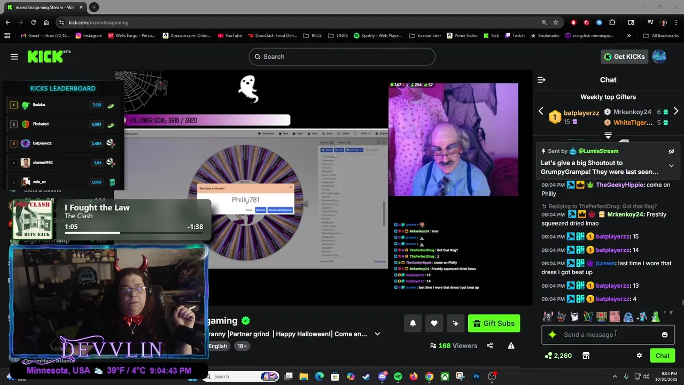The width and height of the screenshot is (684, 385).
Task: Open the Twitch bookmark
Action: (514, 36)
